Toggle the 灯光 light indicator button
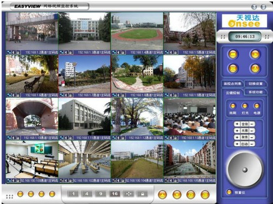 (245, 106)
